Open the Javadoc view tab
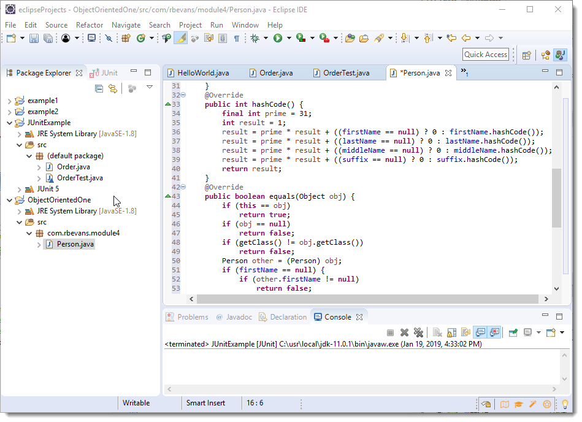Image resolution: width=582 pixels, height=422 pixels. click(235, 317)
